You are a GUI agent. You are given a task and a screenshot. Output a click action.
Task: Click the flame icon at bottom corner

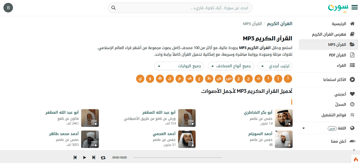pyautogui.click(x=356, y=159)
